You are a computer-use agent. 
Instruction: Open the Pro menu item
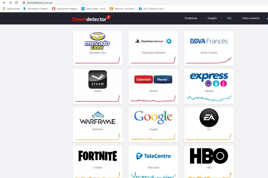[x=229, y=18]
